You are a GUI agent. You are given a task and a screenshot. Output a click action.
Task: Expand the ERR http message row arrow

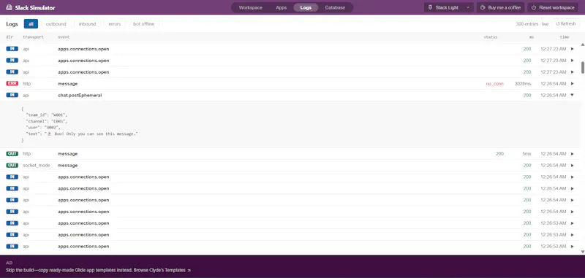(572, 84)
